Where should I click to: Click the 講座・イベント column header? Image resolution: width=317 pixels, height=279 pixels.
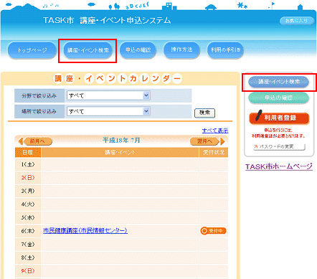120,153
